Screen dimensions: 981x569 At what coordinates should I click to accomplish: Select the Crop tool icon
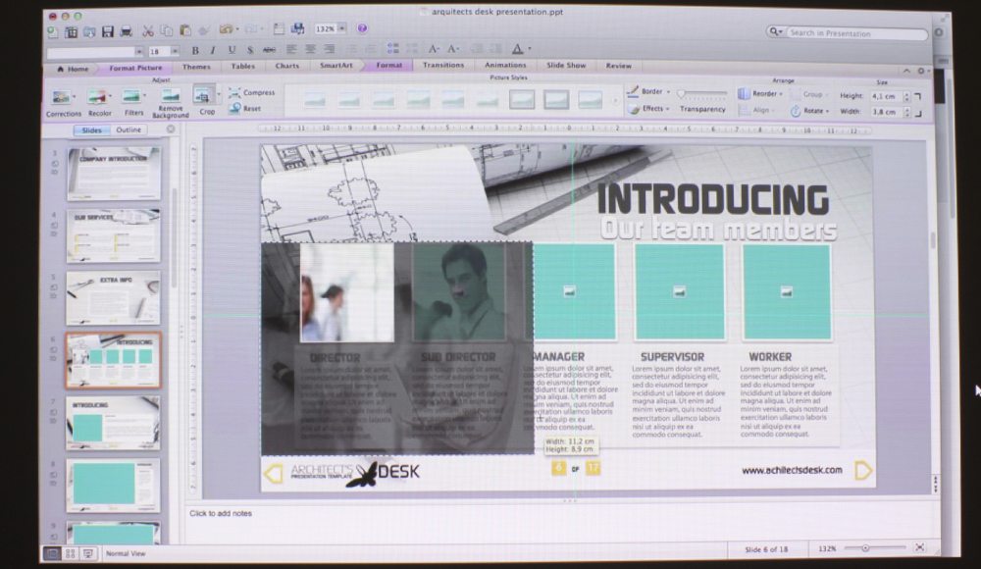click(x=203, y=95)
